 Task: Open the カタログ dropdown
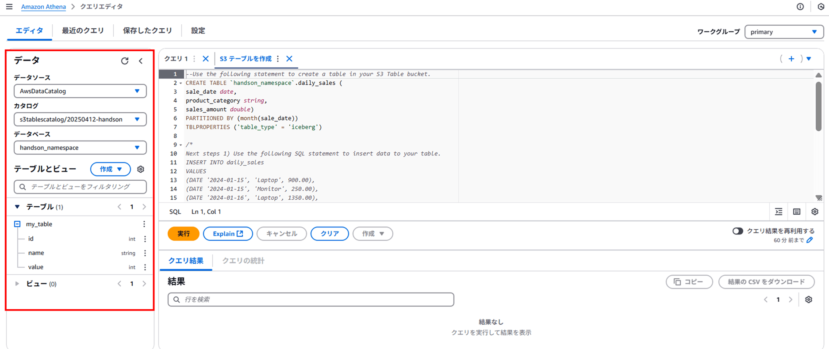coord(80,119)
